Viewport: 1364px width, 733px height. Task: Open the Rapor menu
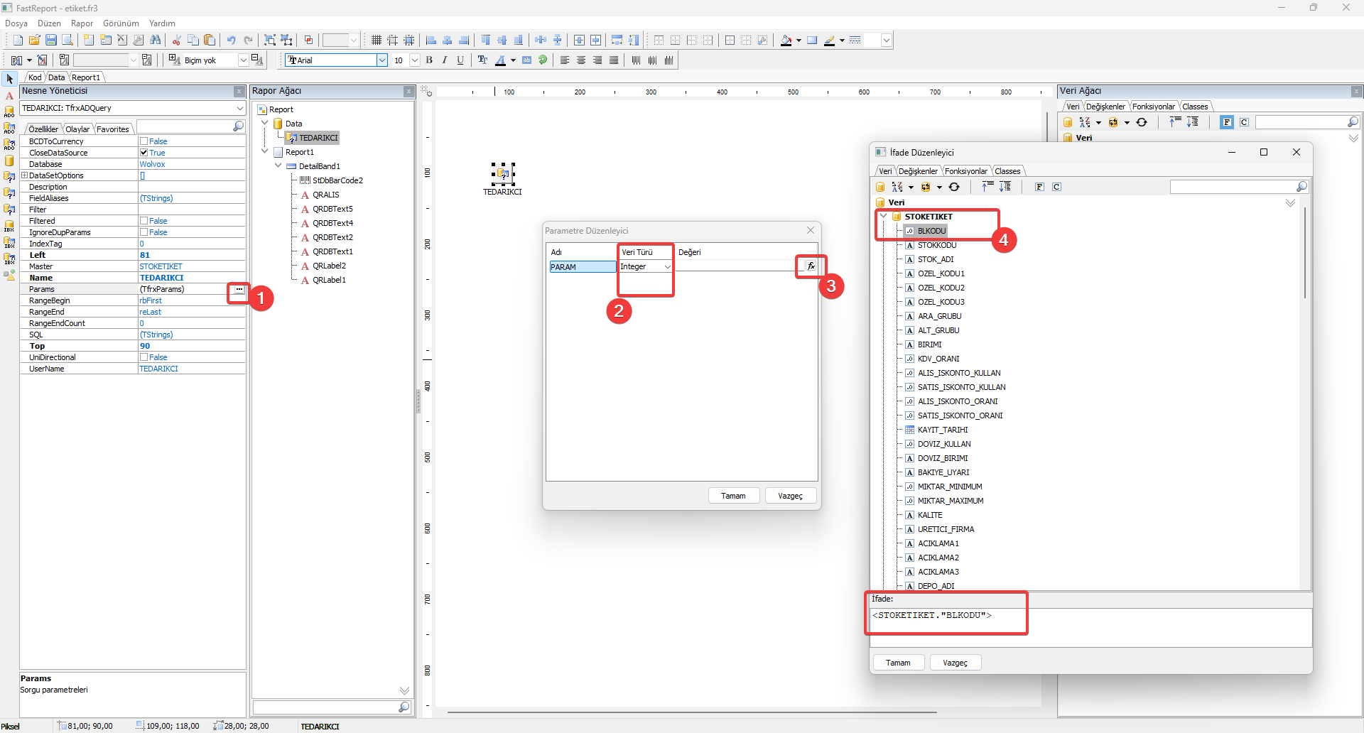[x=82, y=23]
